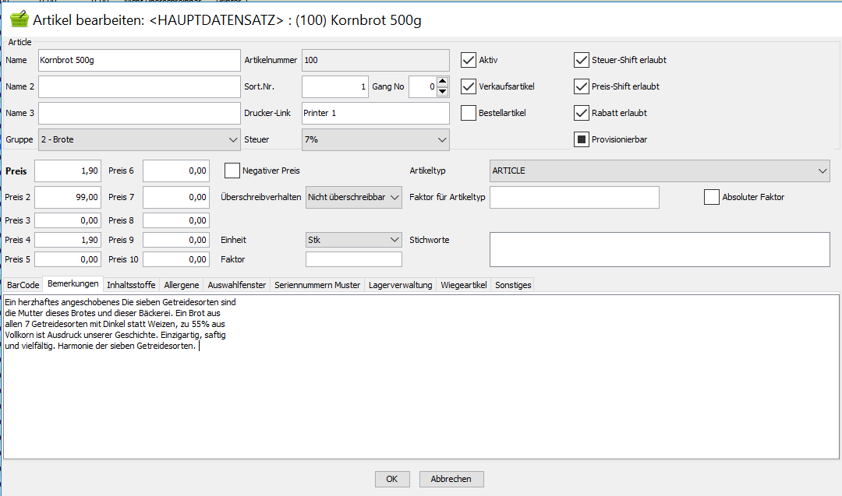
Task: Toggle the Rabatt erlaubt checkbox
Action: pyautogui.click(x=582, y=113)
